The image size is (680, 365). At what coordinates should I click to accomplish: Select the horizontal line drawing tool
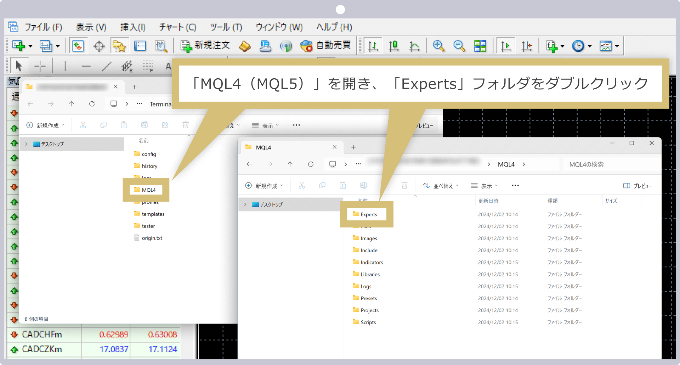pyautogui.click(x=86, y=66)
